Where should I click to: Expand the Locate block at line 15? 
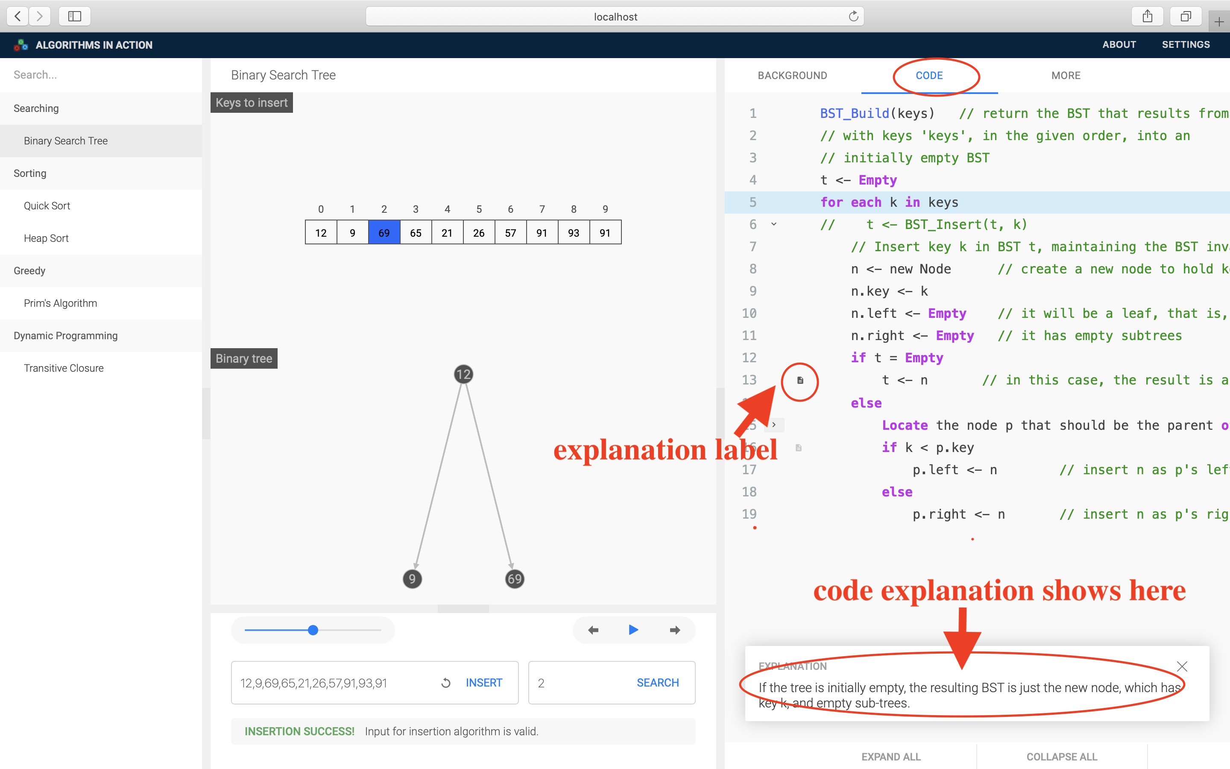coord(773,425)
